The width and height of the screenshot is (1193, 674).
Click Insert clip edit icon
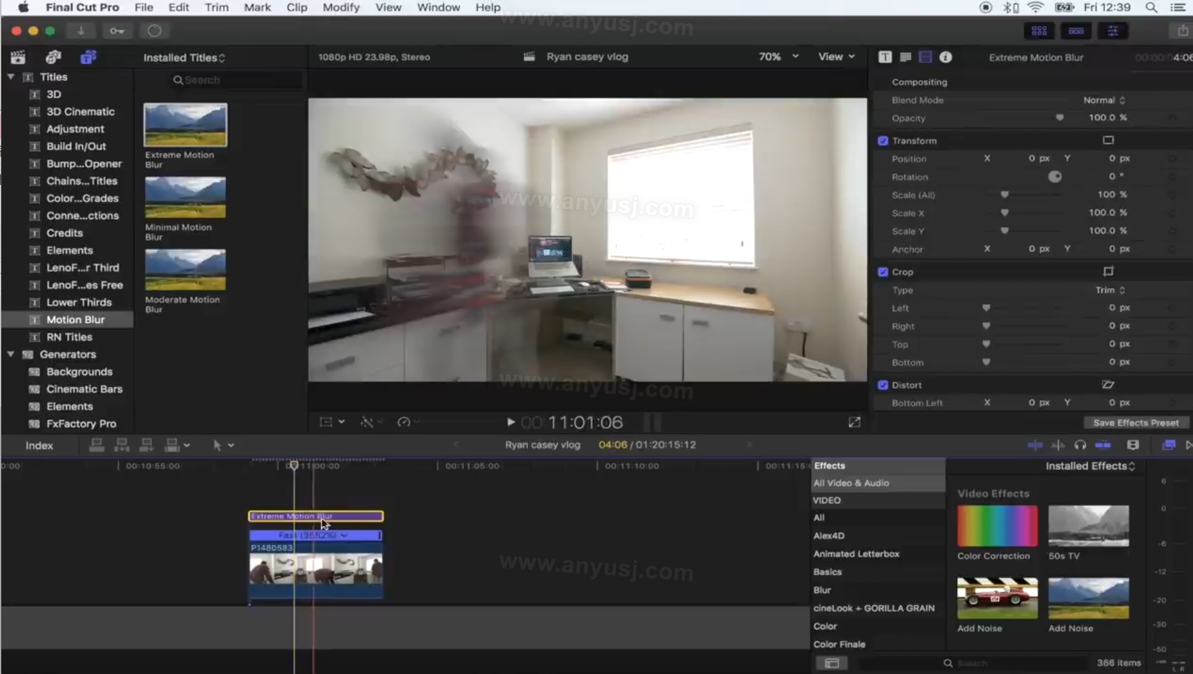click(x=121, y=445)
